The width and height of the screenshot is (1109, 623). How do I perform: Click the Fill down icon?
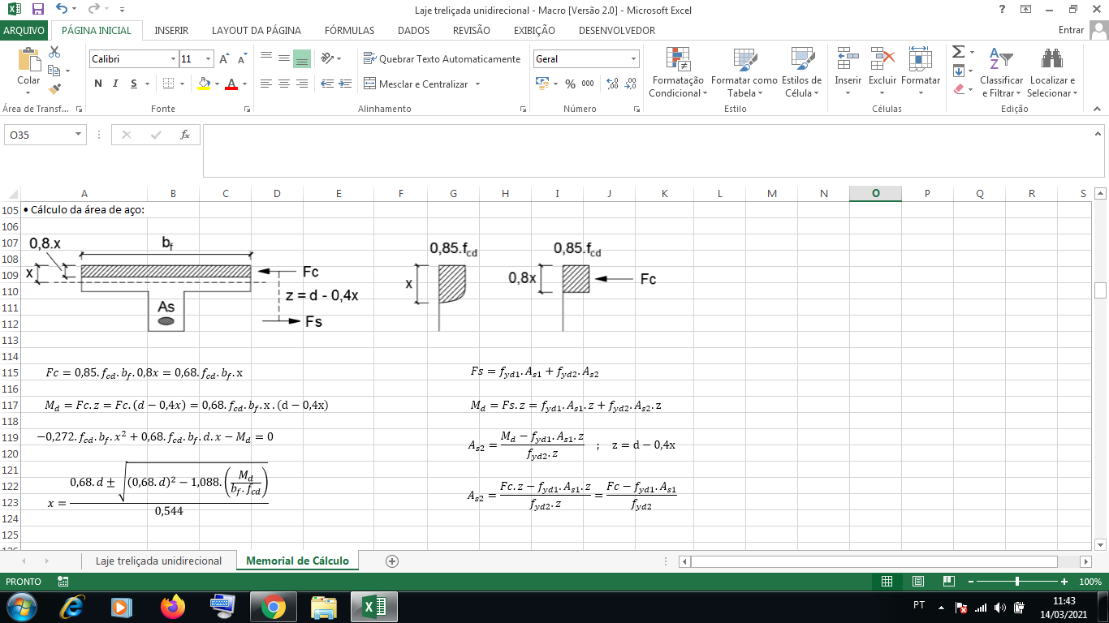coord(958,71)
